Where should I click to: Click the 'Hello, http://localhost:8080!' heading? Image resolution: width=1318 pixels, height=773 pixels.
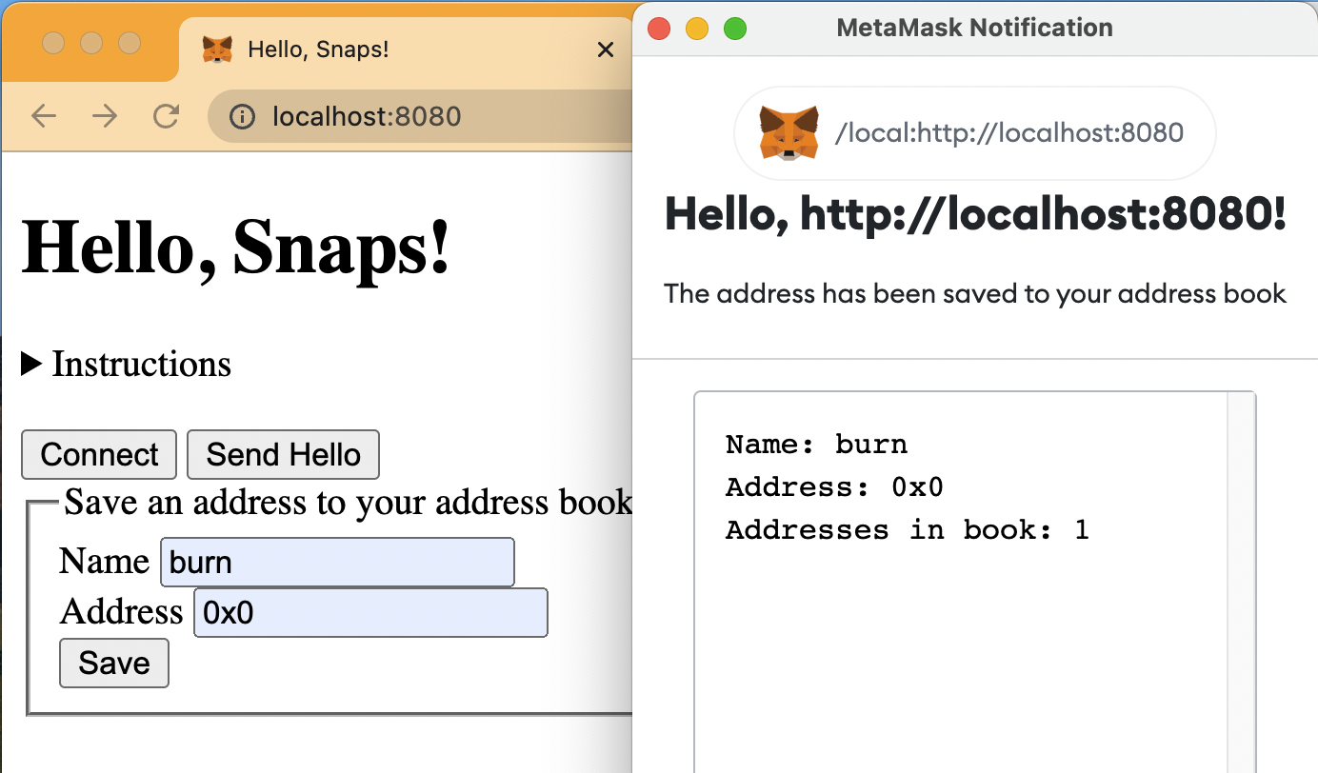975,214
